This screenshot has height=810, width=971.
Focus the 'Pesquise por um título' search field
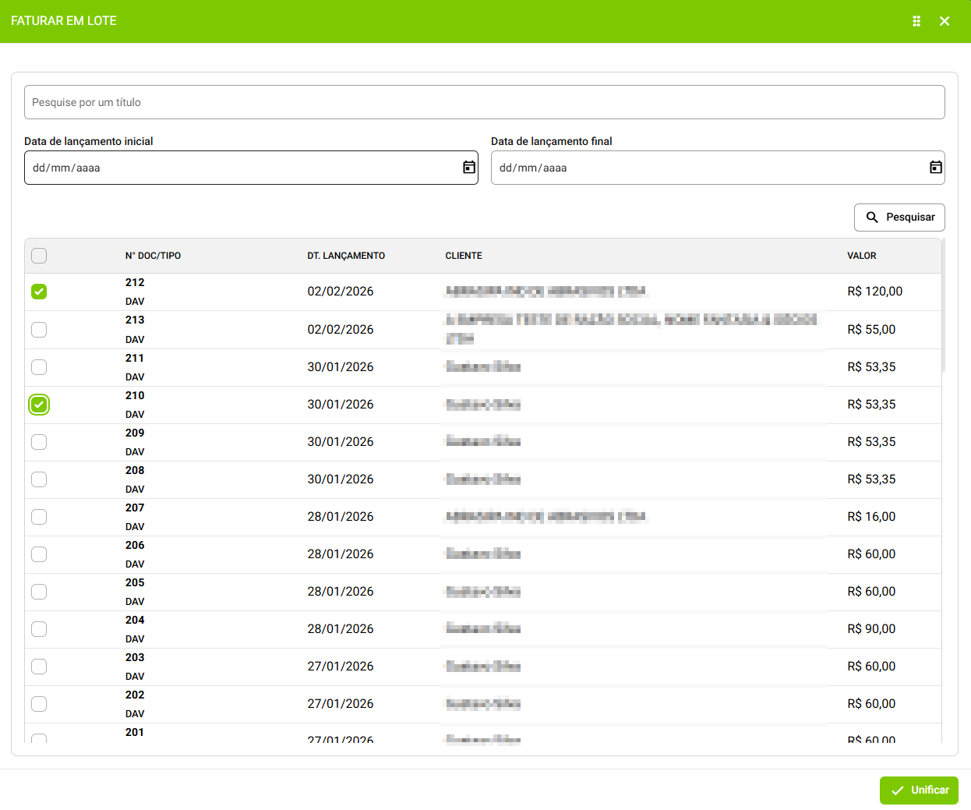483,102
